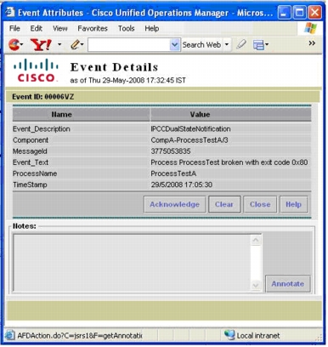The height and width of the screenshot is (347, 328).
Task: Click the highlighter icon in toolbar
Action: click(x=241, y=44)
